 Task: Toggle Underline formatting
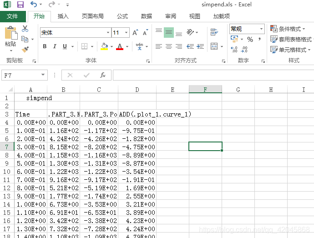click(x=65, y=46)
